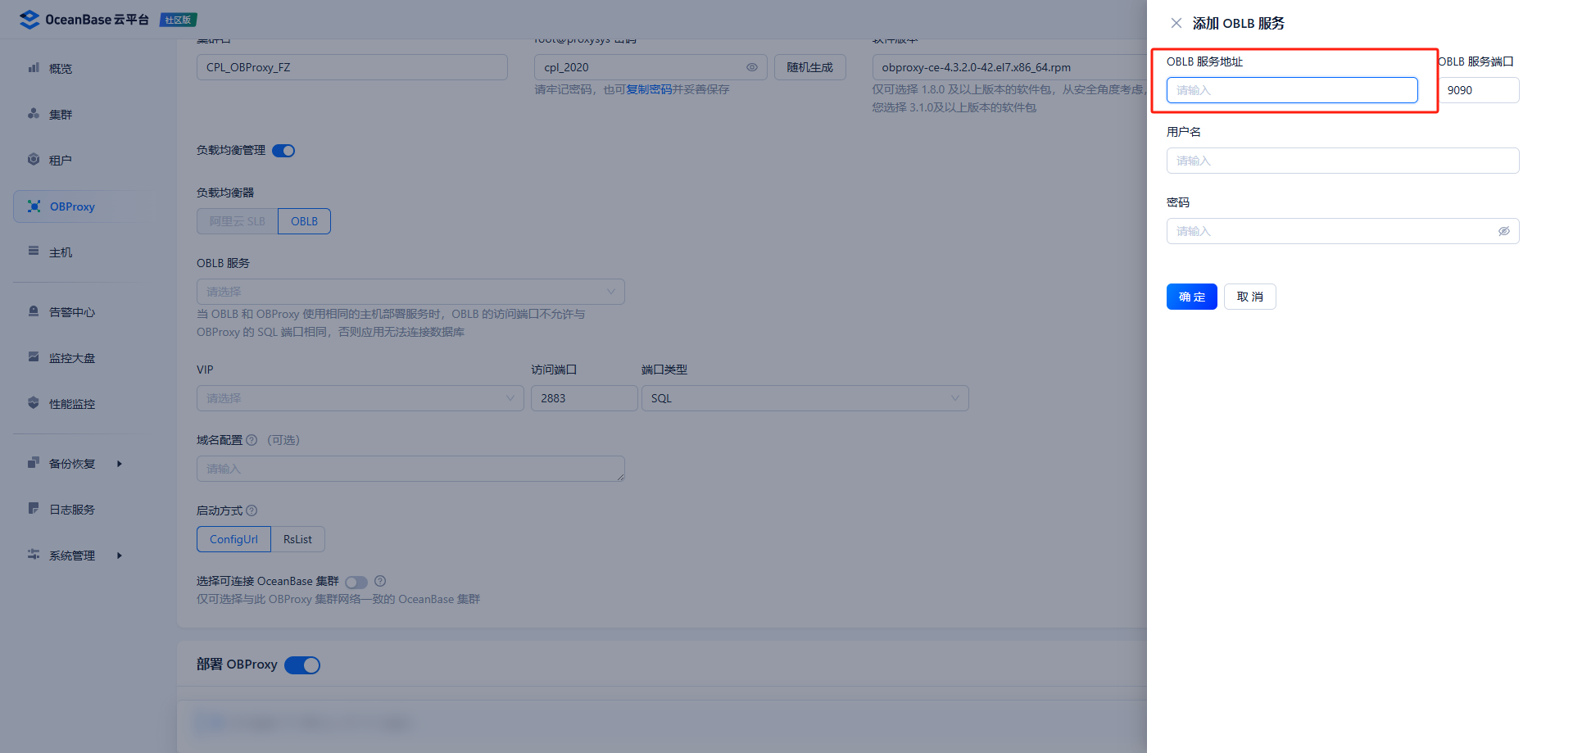Click the 密码 input field

[1343, 231]
